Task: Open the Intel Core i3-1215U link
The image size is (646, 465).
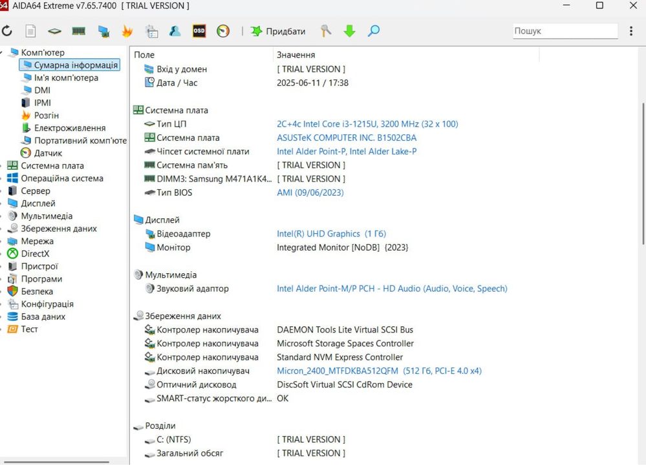Action: 367,124
